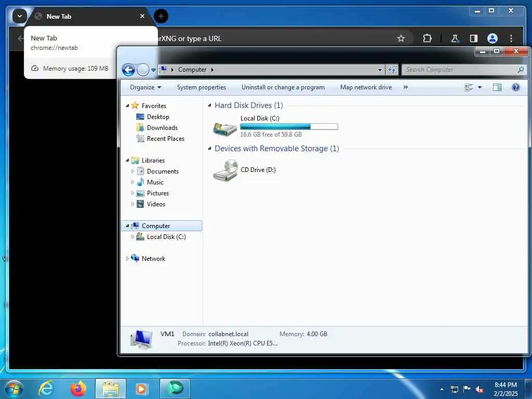This screenshot has height=399, width=532.
Task: Select Local Disk (C:) in navigation tree
Action: tap(166, 237)
